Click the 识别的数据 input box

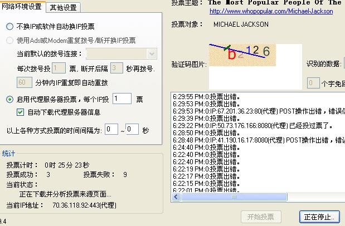343,63
